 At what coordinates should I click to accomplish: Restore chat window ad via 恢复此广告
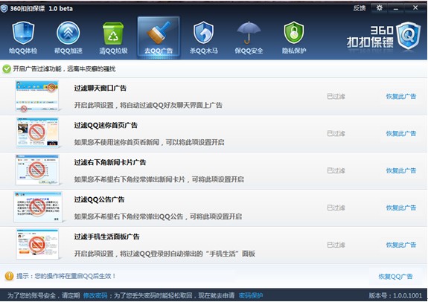(x=401, y=96)
